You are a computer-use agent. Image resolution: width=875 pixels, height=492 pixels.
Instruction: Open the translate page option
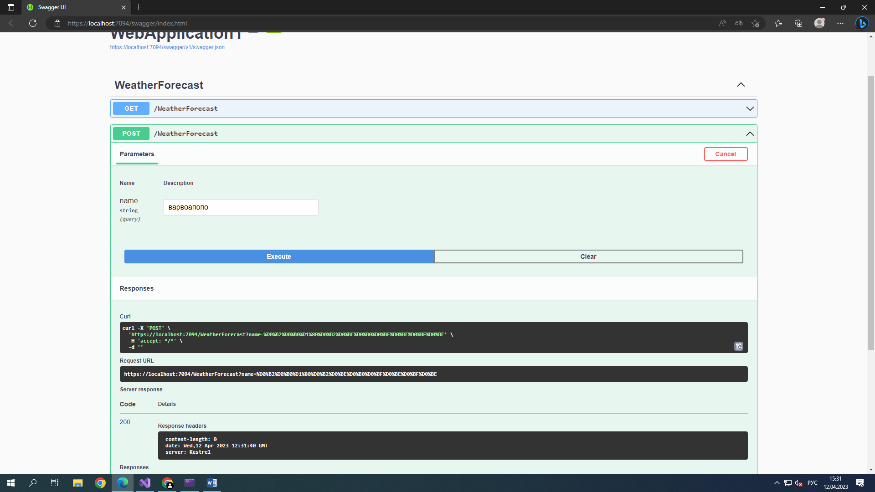[739, 23]
